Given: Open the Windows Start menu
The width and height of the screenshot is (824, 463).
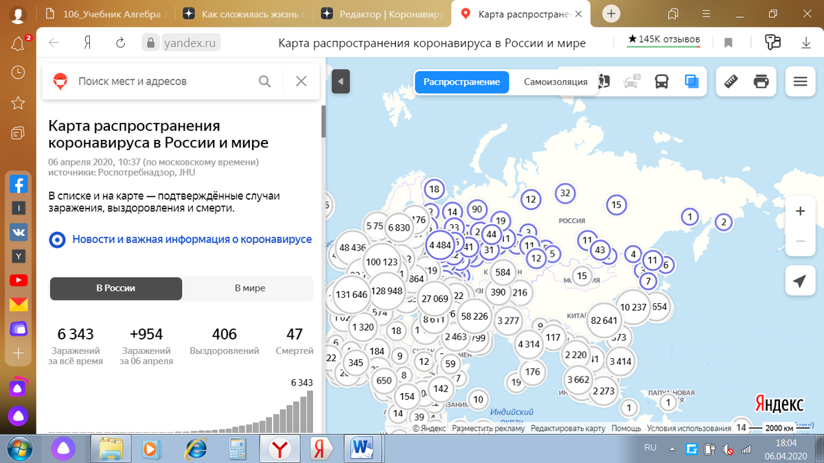Looking at the screenshot, I should (19, 449).
